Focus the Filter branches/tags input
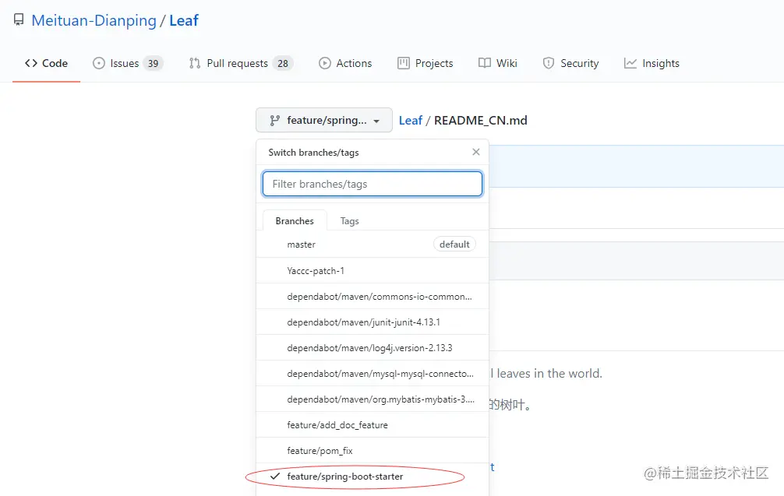This screenshot has width=784, height=496. [373, 184]
